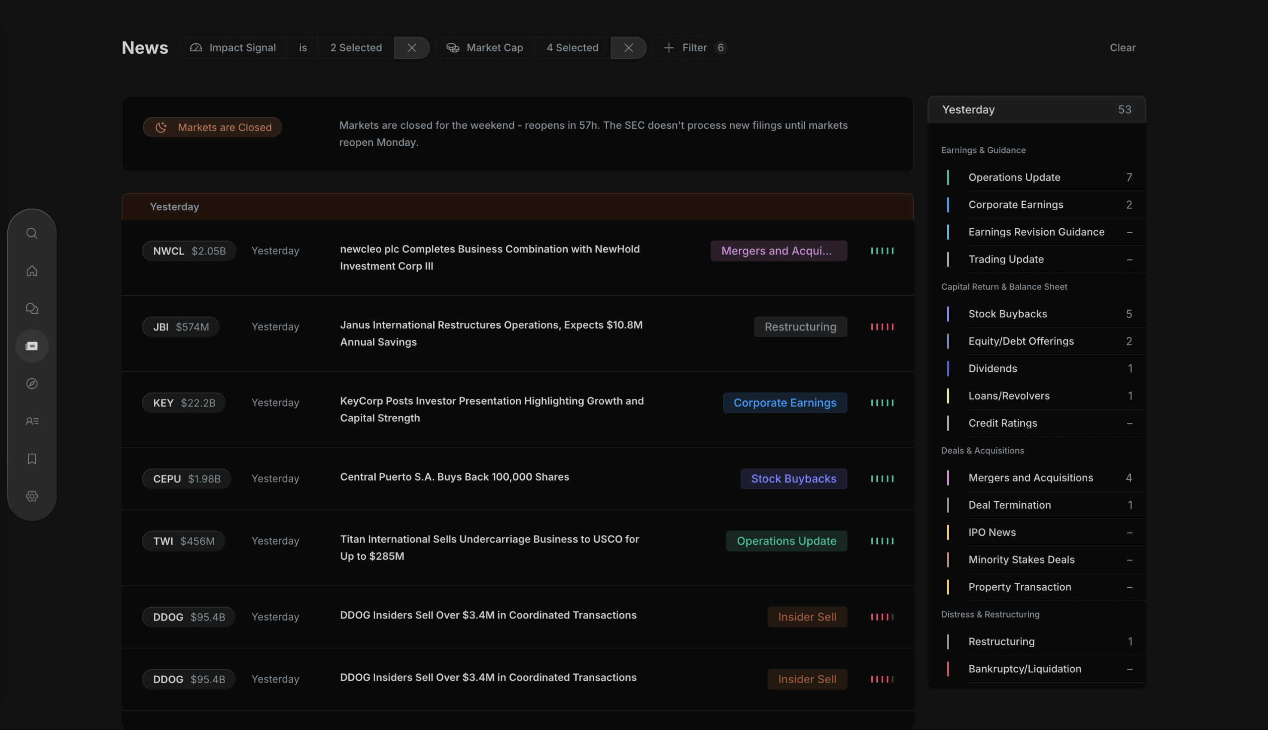Click the Stock Buybacks tag on CEPU row
Viewport: 1268px width, 730px height.
[794, 479]
